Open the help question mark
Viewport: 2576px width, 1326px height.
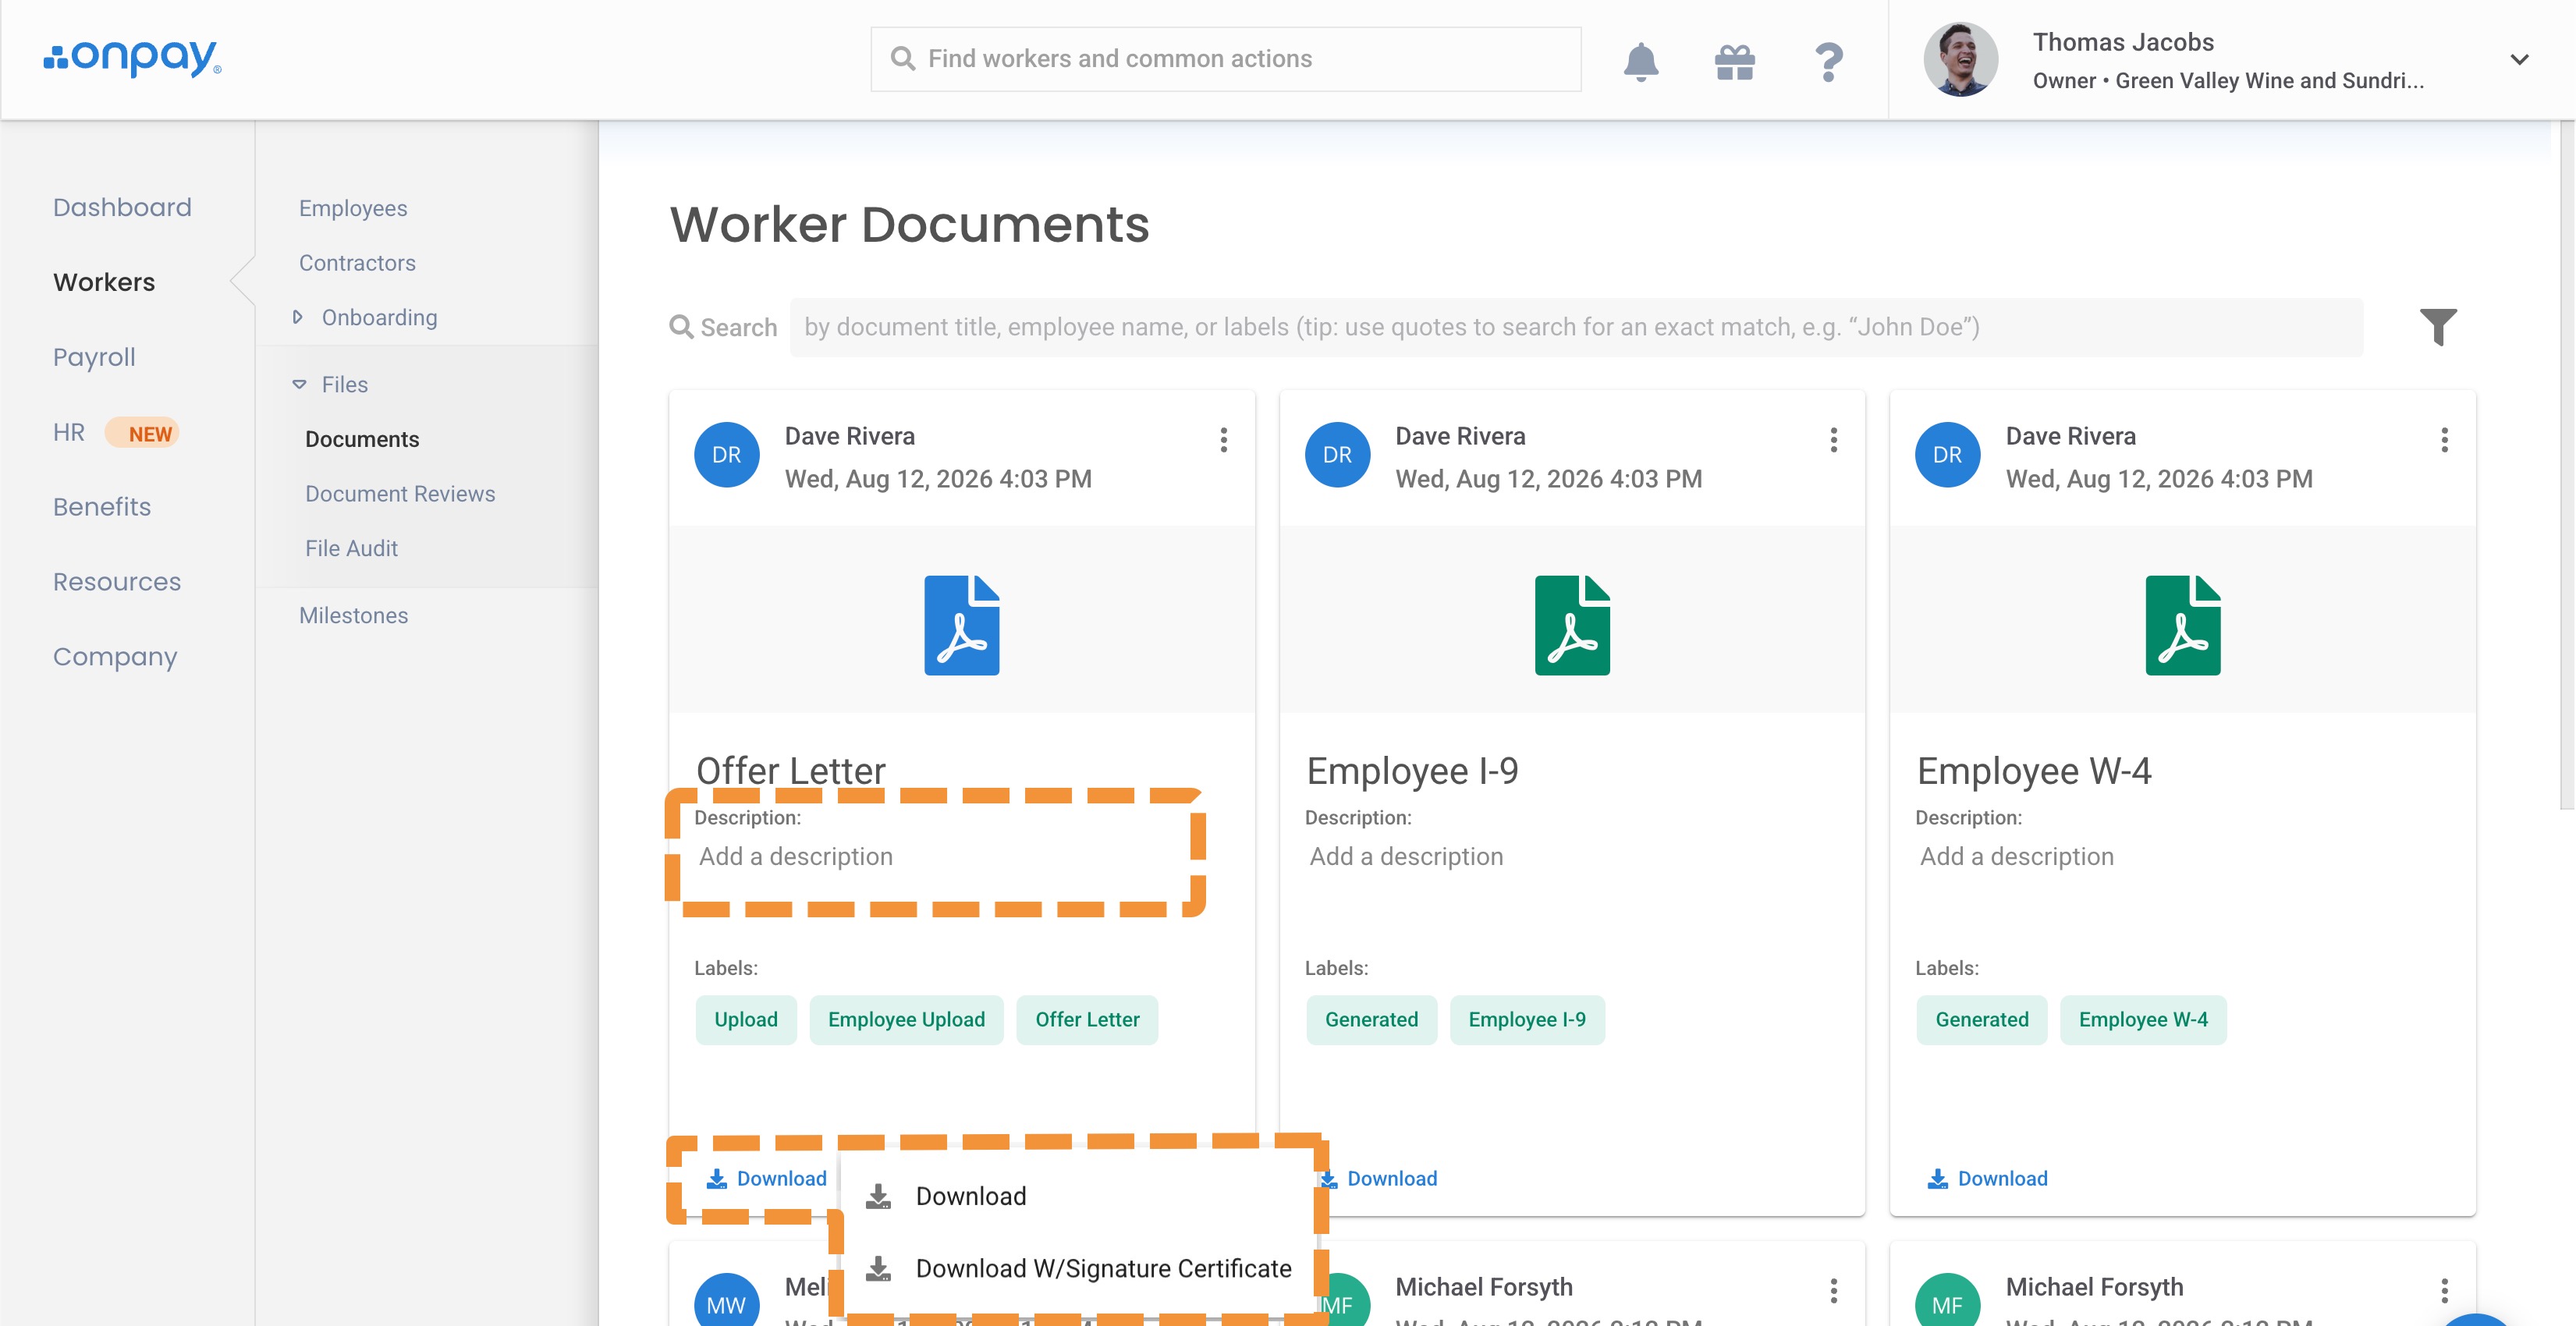coord(1829,62)
